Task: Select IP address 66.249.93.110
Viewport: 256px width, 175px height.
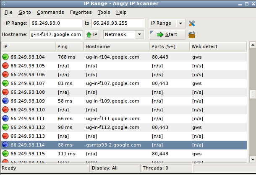Action: click(x=28, y=110)
